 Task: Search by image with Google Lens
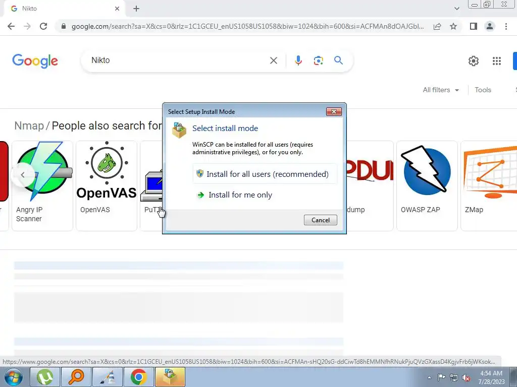point(318,60)
